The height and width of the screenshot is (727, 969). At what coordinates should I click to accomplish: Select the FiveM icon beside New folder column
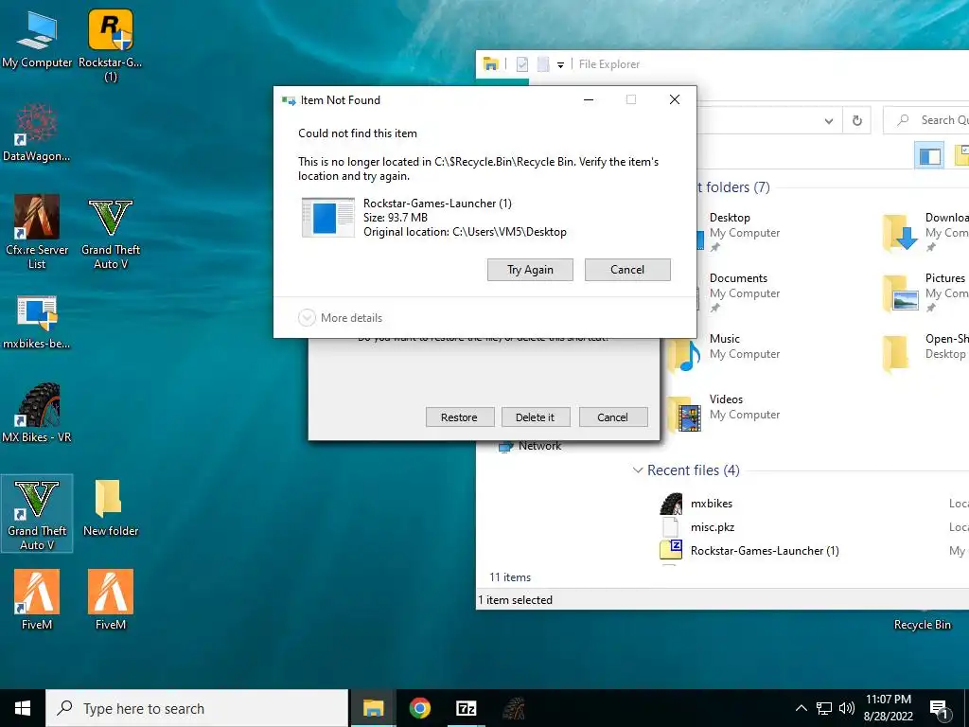111,599
